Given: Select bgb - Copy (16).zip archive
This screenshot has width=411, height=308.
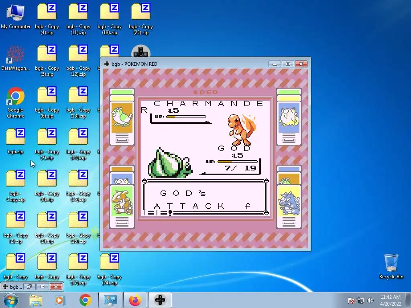Looking at the screenshot, I should [x=78, y=228].
